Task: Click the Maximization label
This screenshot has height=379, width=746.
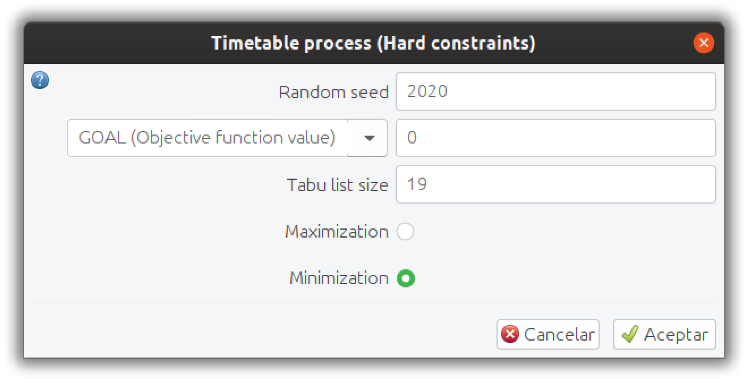Action: [336, 232]
